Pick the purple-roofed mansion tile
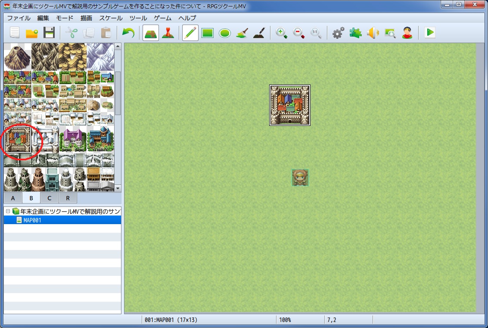This screenshot has width=488, height=328. [73, 139]
